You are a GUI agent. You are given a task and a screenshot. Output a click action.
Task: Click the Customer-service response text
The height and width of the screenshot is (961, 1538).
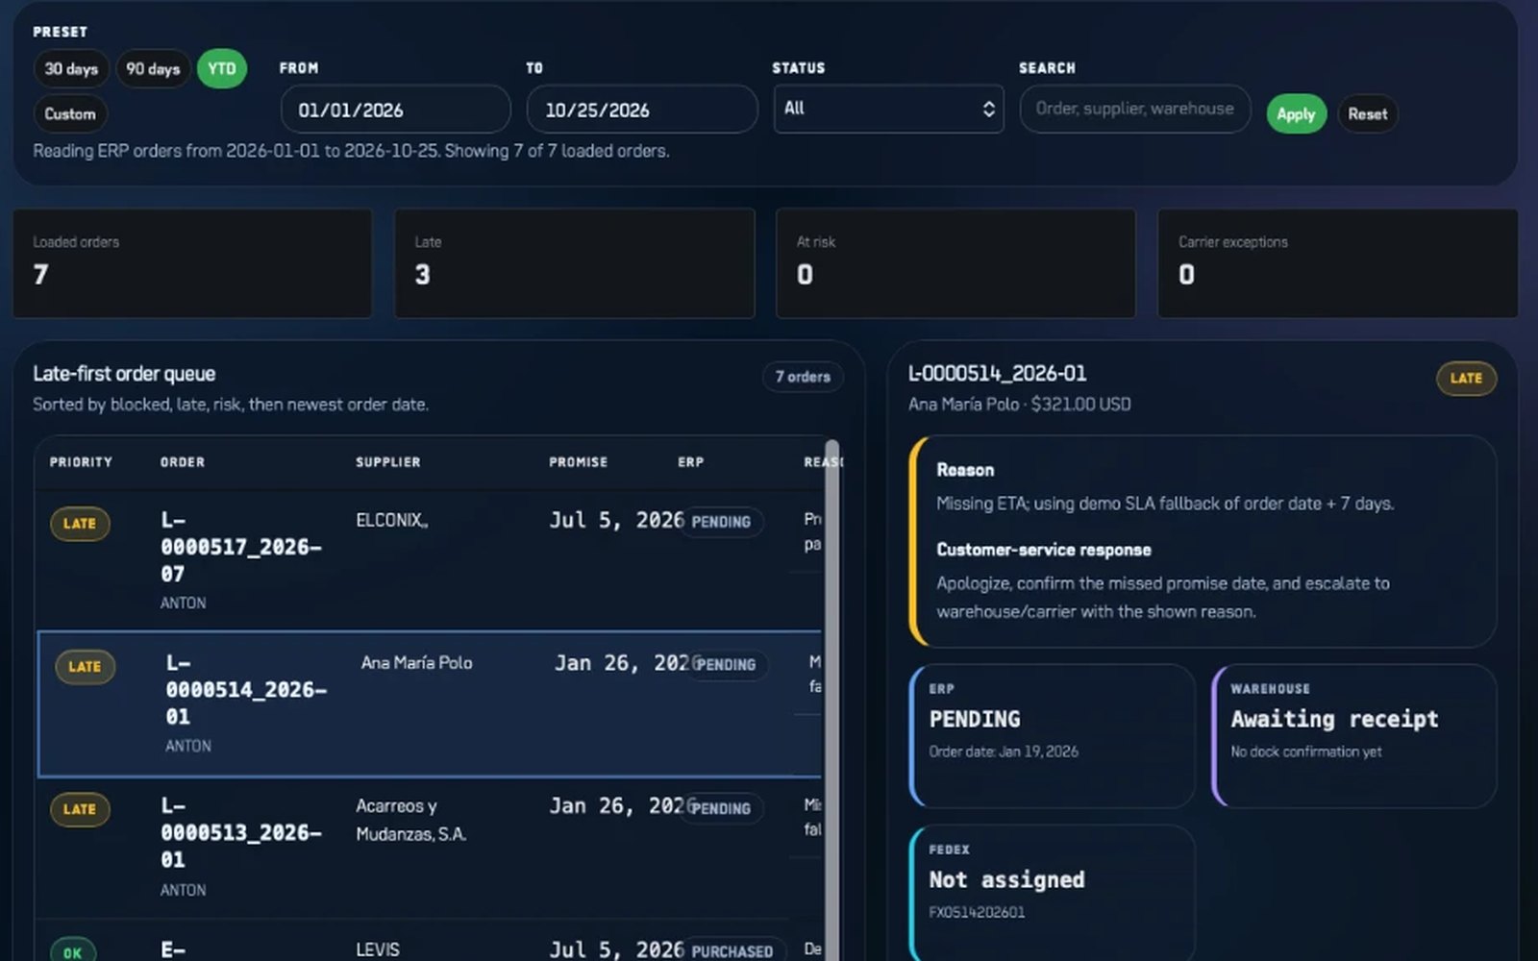point(1163,598)
